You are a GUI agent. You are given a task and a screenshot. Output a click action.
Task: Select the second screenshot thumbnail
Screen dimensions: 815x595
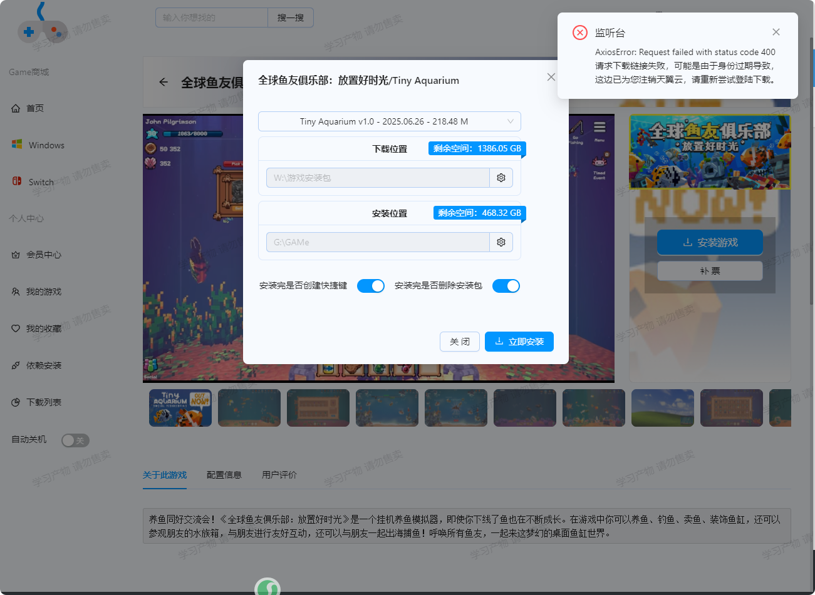[249, 408]
